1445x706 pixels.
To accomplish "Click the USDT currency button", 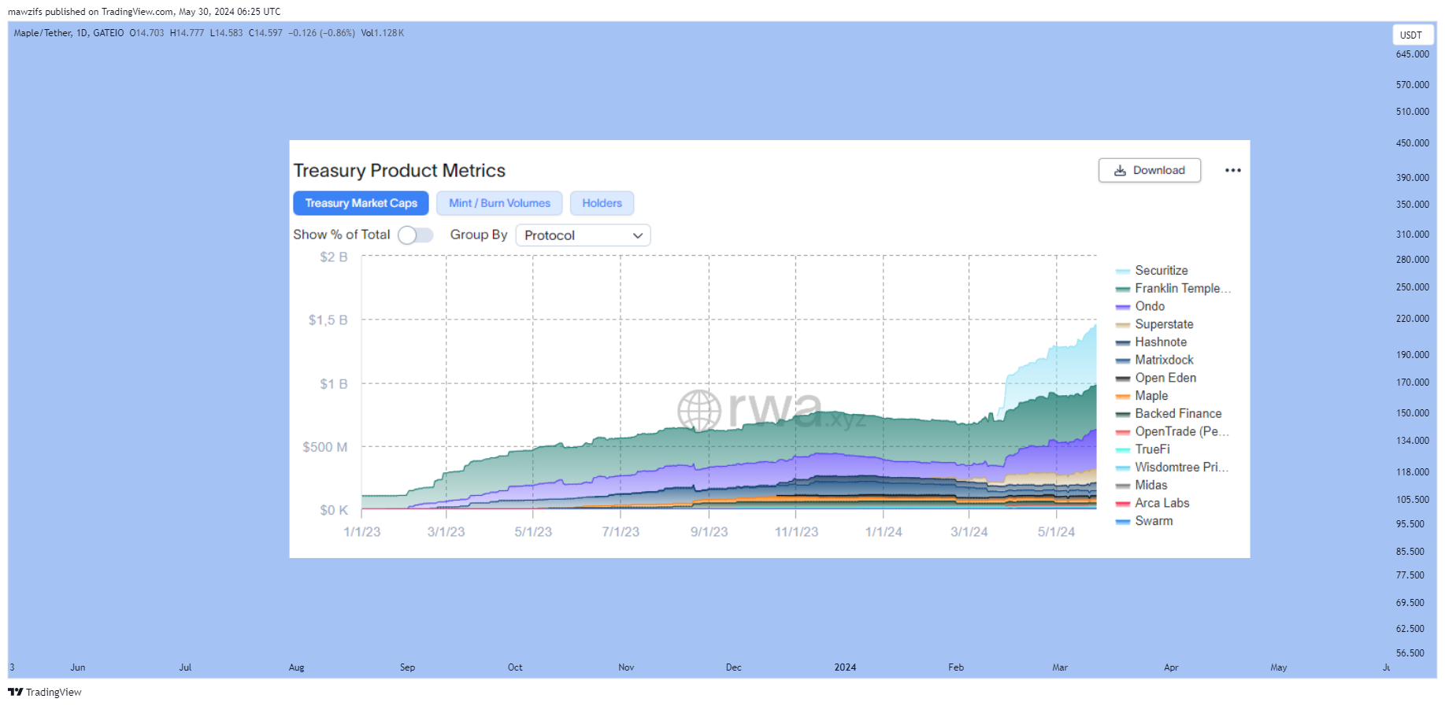I will (1411, 35).
